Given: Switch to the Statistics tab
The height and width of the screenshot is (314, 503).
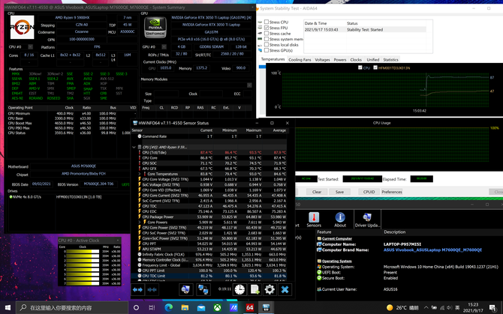Looking at the screenshot, I should tap(390, 59).
